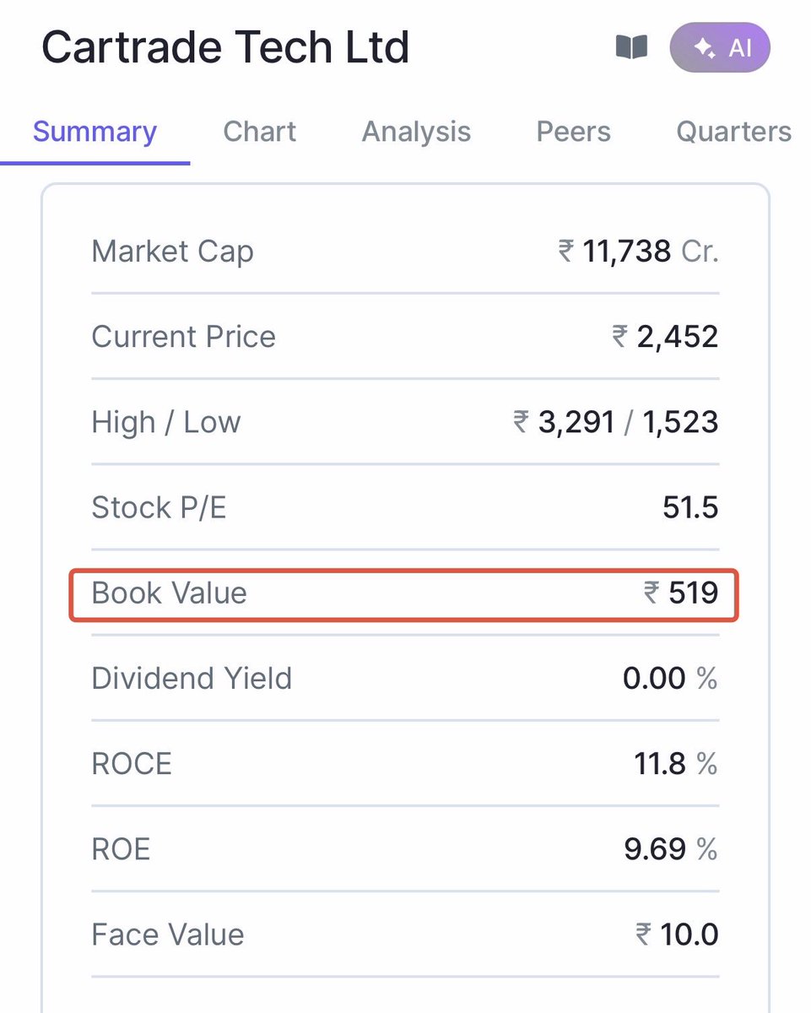
Task: Open the Quarters tab
Action: tap(734, 132)
